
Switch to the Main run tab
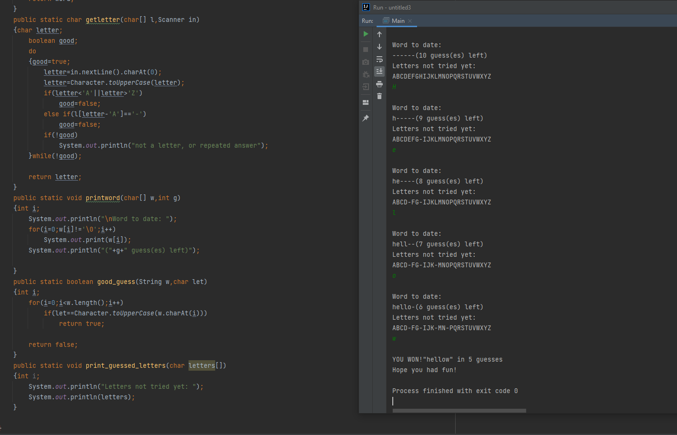pos(398,20)
